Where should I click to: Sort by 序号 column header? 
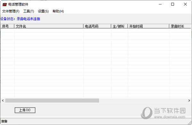(x=7, y=26)
